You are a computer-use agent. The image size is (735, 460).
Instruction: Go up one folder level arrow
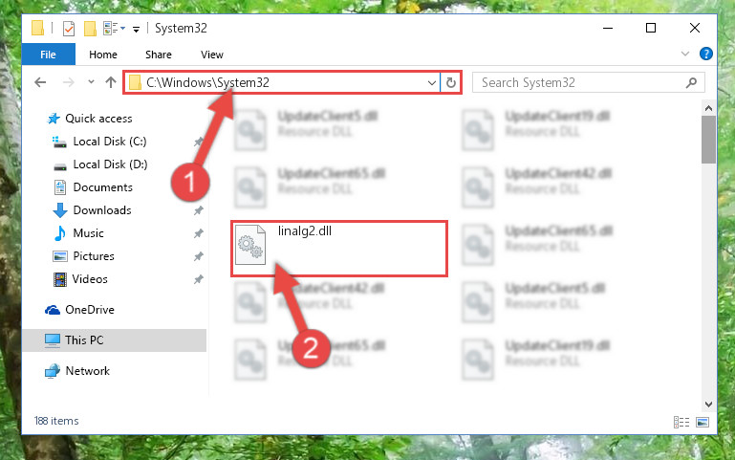(x=111, y=82)
